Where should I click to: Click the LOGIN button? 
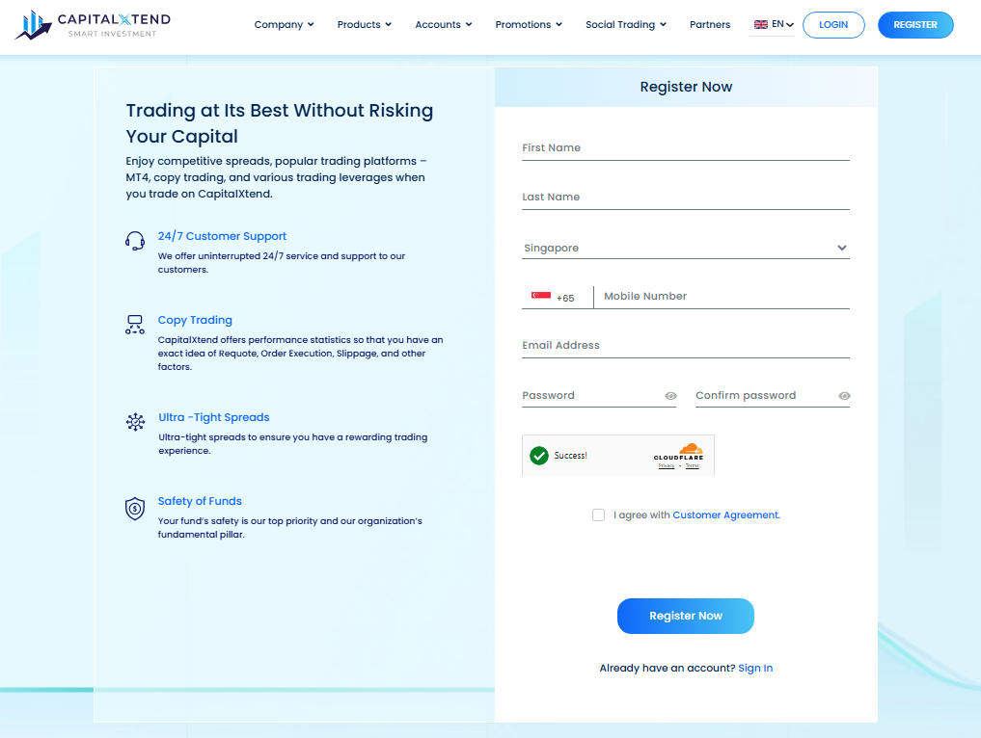[x=833, y=25]
